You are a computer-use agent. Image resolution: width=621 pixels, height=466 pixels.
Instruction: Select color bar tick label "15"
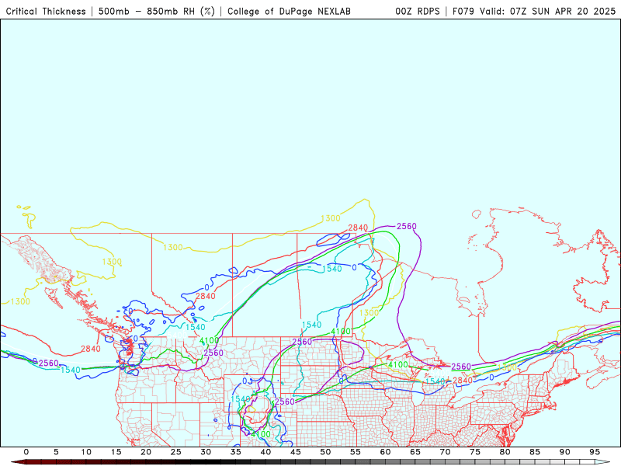(116, 452)
